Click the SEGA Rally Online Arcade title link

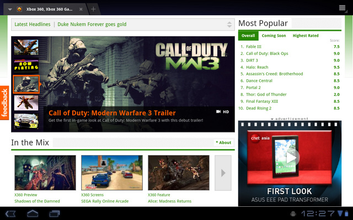coord(105,201)
